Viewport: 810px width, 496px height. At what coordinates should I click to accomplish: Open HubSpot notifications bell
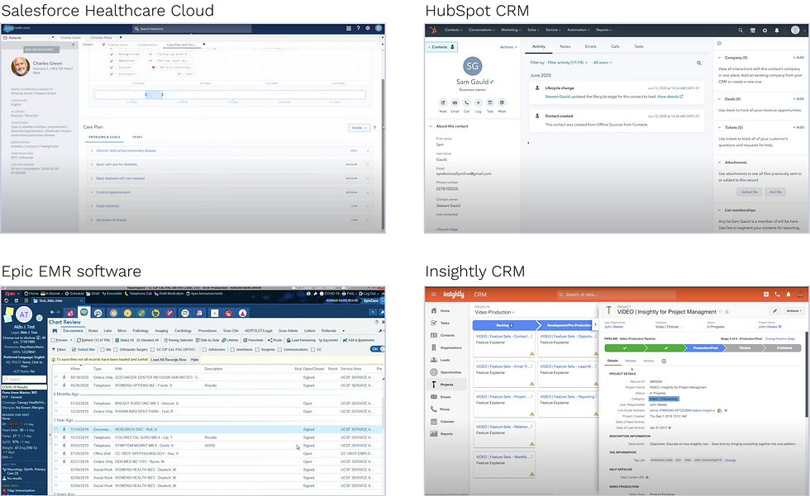(776, 31)
